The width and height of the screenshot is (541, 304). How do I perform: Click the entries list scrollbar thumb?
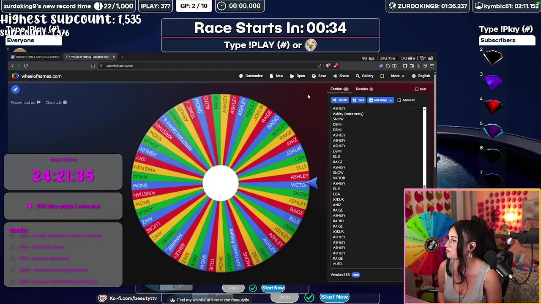tap(424, 186)
